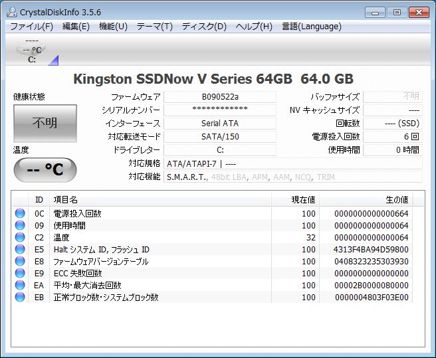Click status orb for ECC 失敗回数 row
This screenshot has width=436, height=358.
[20, 273]
